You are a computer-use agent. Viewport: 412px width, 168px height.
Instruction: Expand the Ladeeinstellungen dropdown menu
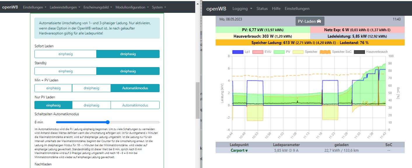point(64,7)
